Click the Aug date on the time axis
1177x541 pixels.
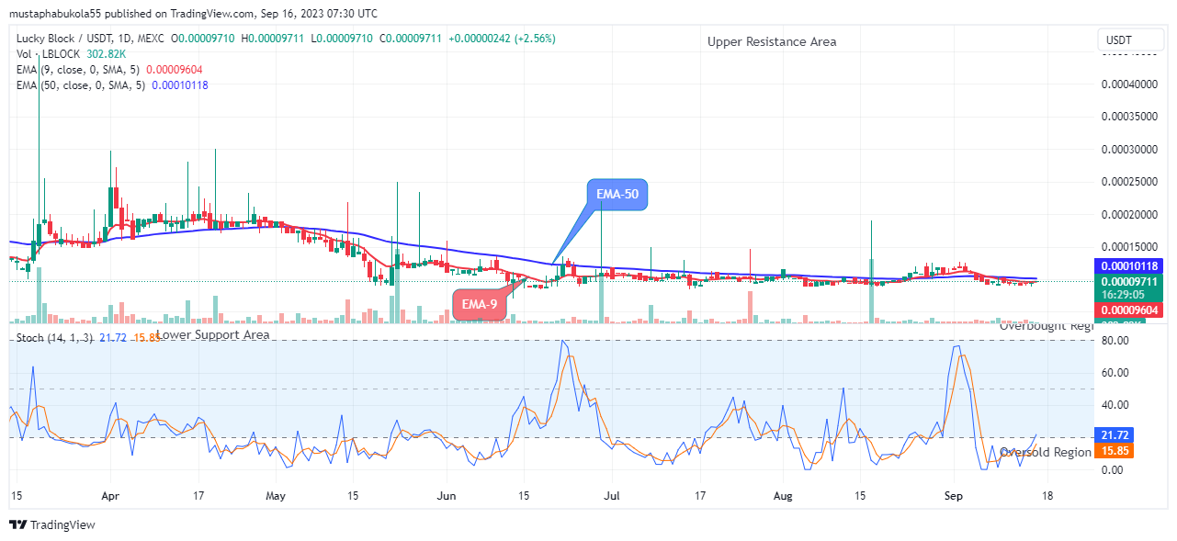click(x=783, y=494)
